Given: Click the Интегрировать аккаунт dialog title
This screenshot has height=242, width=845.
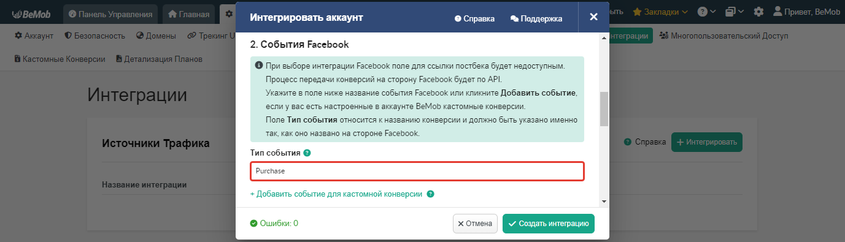Looking at the screenshot, I should [306, 18].
